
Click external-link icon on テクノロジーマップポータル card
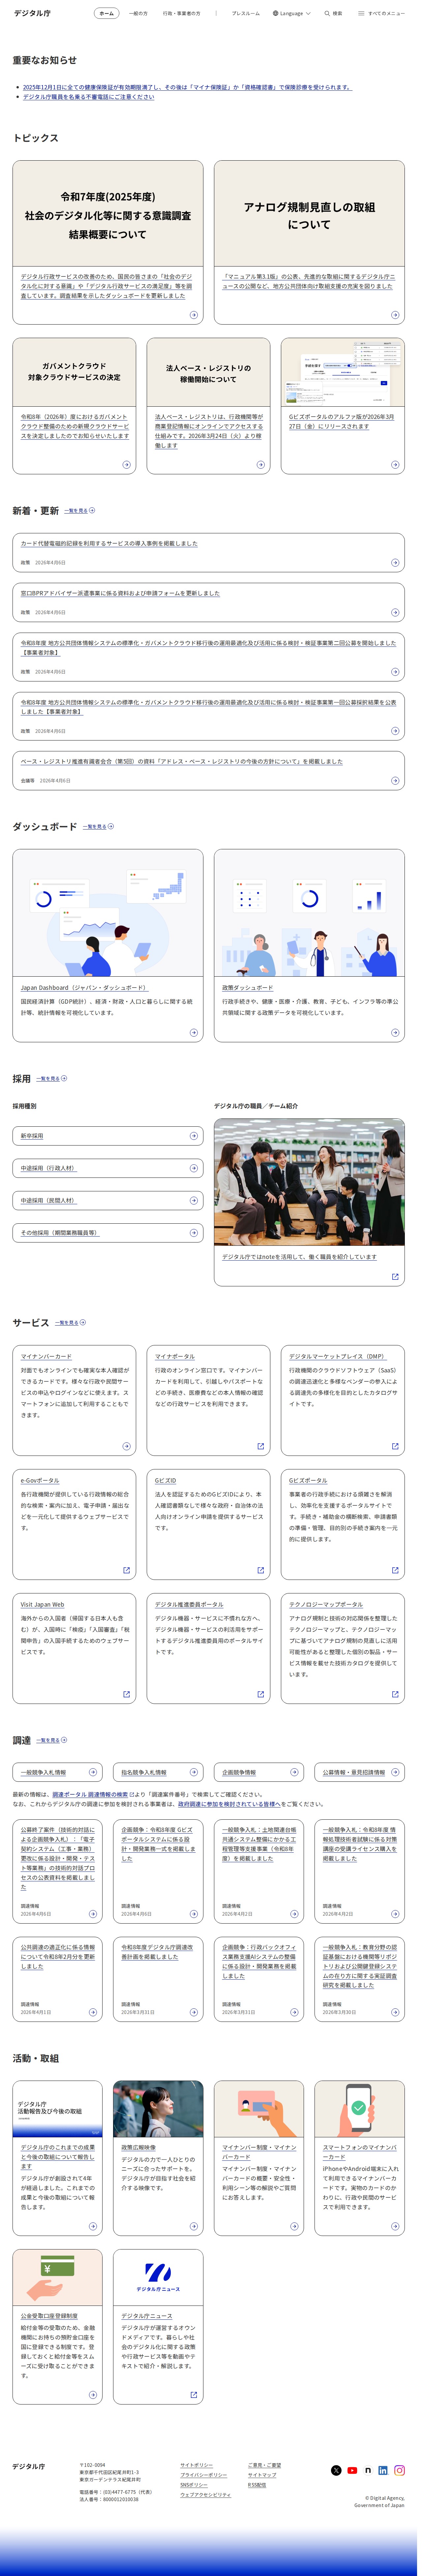coord(395,1694)
